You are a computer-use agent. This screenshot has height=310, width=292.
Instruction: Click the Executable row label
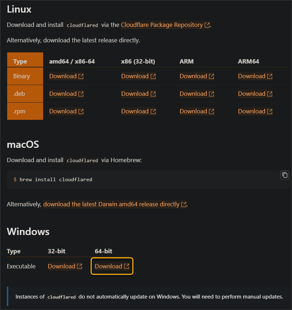pos(21,266)
